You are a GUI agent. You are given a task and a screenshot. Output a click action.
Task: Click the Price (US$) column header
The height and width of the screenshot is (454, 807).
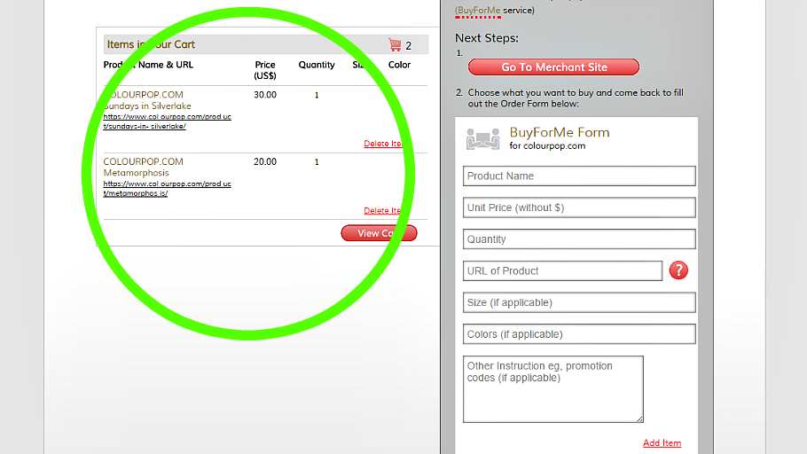(265, 70)
